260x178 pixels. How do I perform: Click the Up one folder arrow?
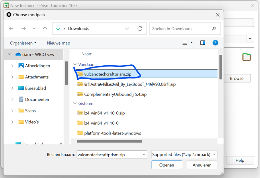[45, 29]
